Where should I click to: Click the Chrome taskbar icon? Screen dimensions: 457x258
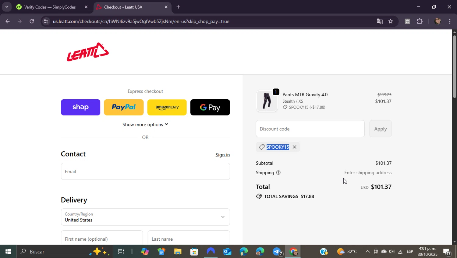pos(293,252)
